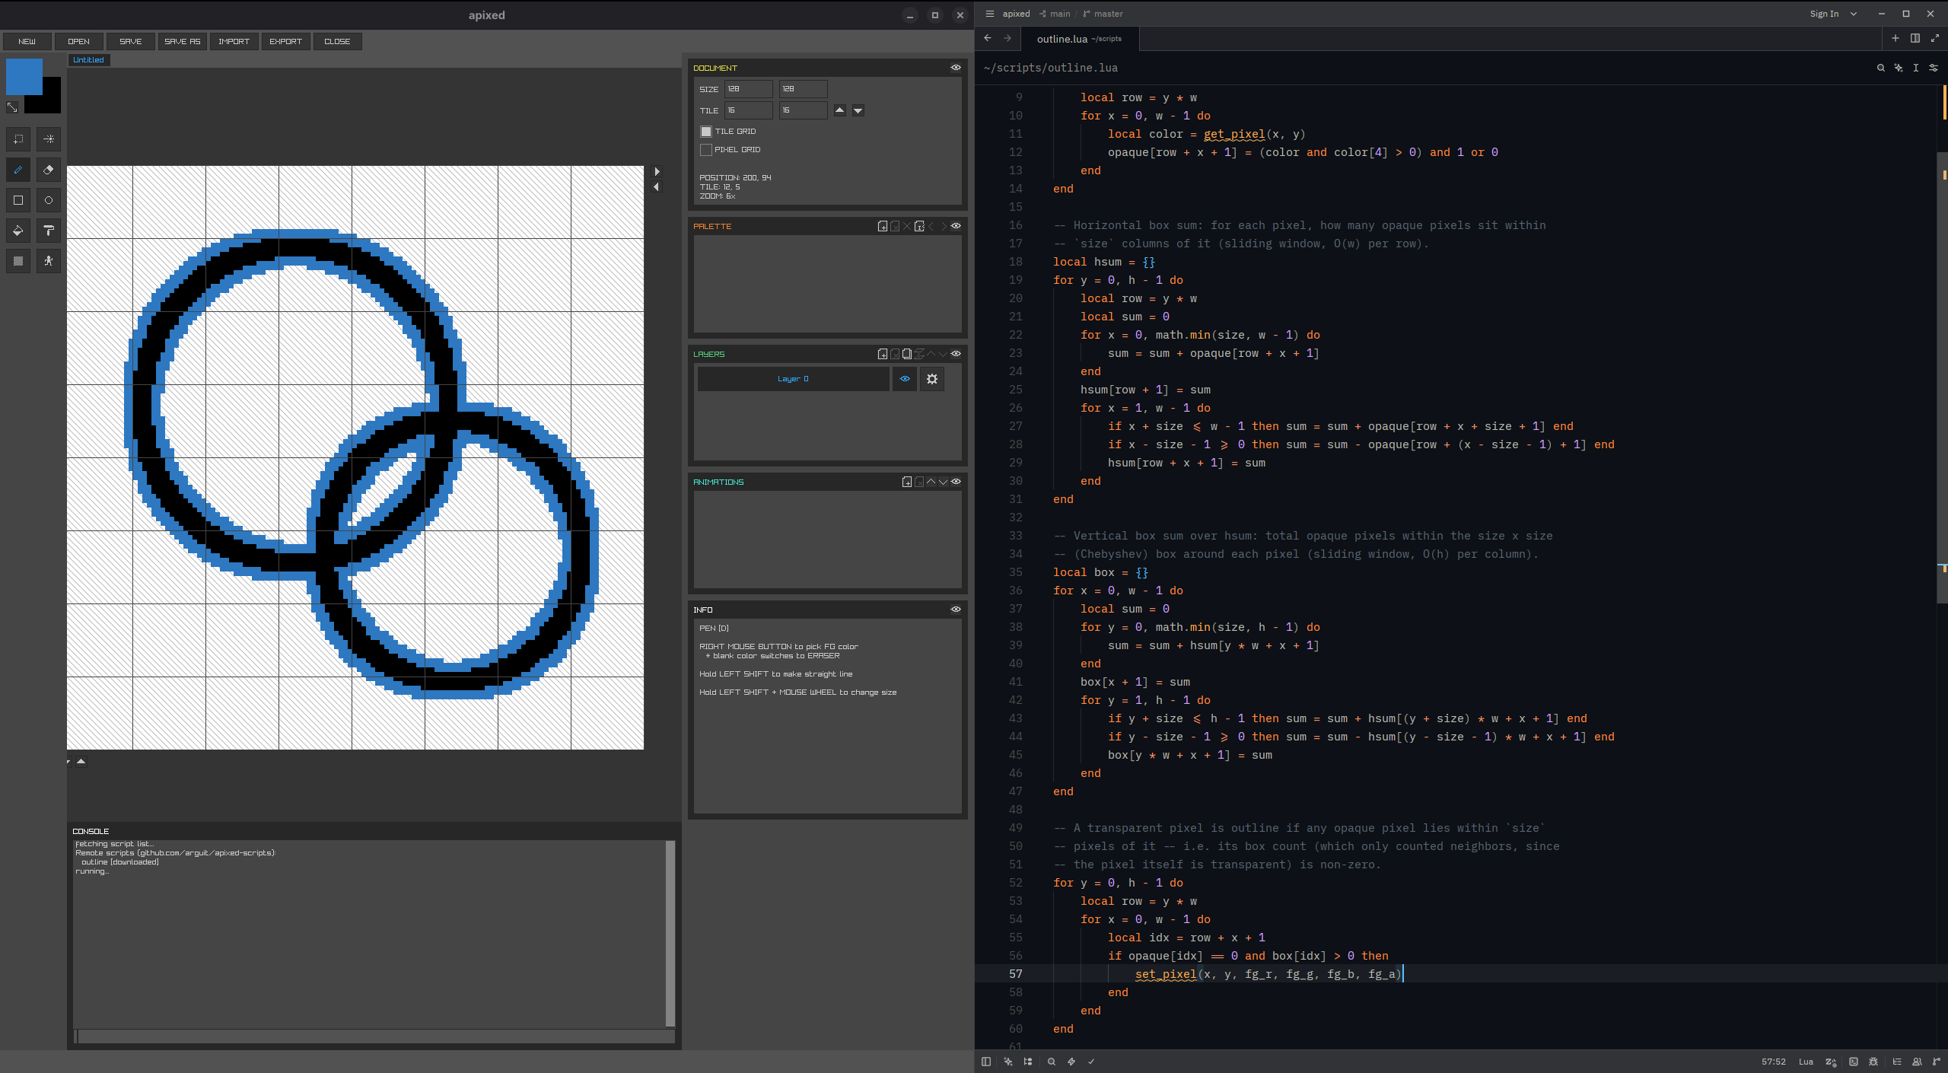Open debugger panel in editor status bar
Screen dimensions: 1948x1073
click(1873, 1062)
